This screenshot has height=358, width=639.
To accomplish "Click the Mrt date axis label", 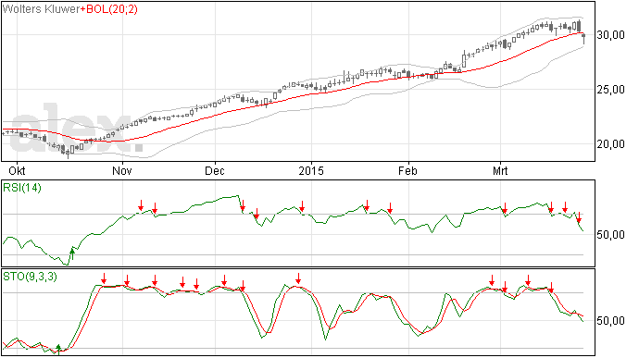I will [x=500, y=170].
